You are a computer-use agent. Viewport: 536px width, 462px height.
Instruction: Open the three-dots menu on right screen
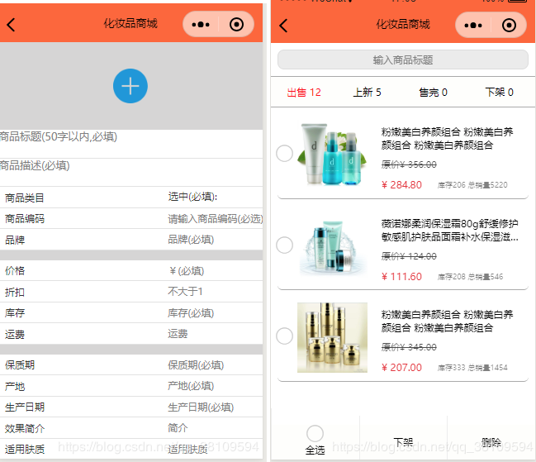tap(473, 26)
